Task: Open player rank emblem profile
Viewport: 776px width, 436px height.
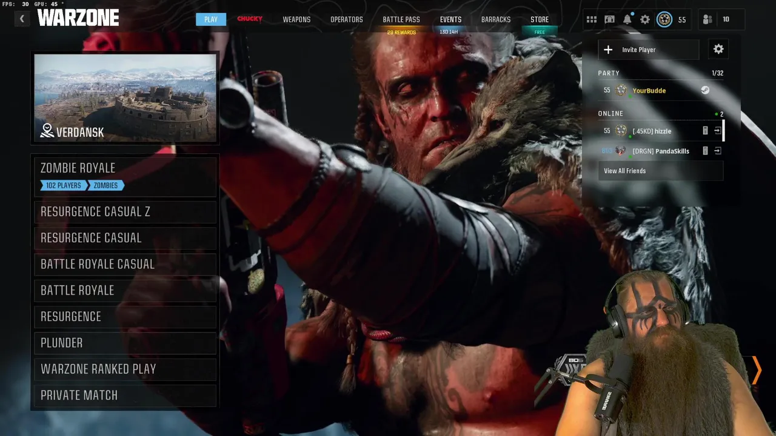Action: [664, 19]
